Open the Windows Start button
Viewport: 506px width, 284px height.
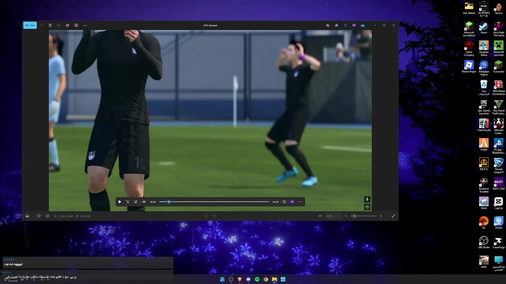283,279
